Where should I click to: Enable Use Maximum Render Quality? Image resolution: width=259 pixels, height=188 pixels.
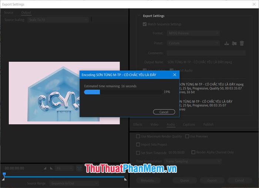[x=138, y=136]
